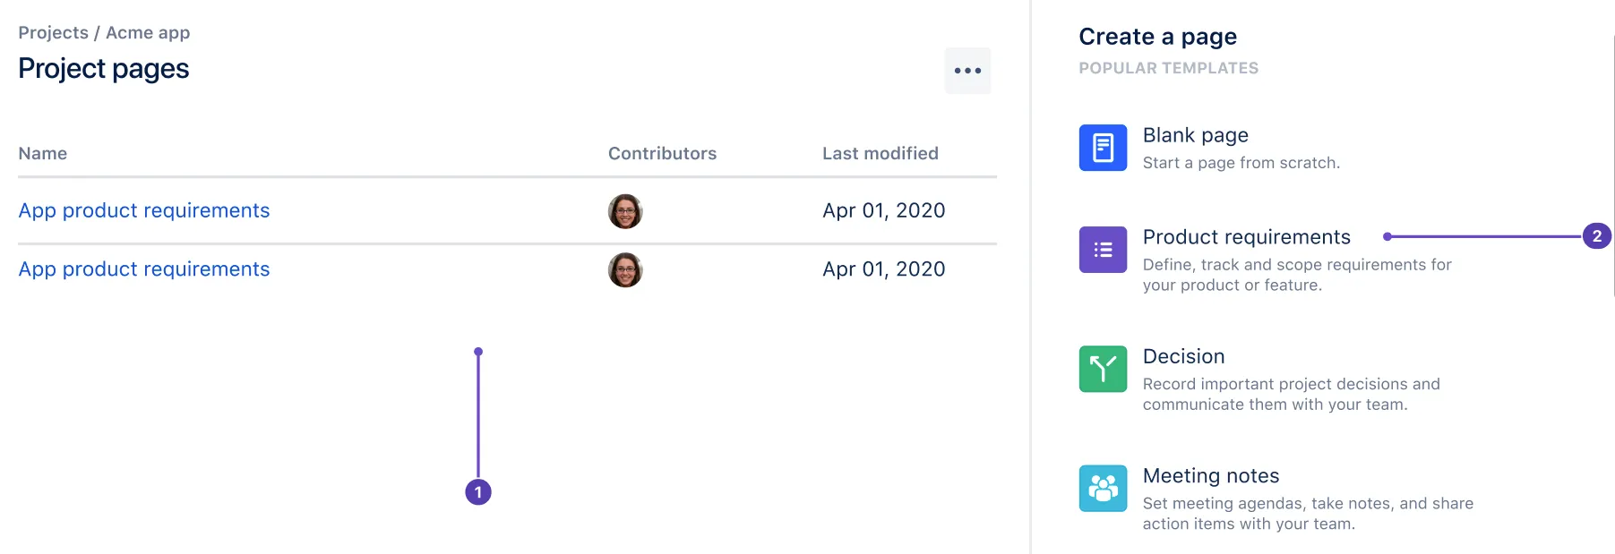This screenshot has width=1615, height=554.
Task: Click the Blank page template icon
Action: coord(1103,148)
